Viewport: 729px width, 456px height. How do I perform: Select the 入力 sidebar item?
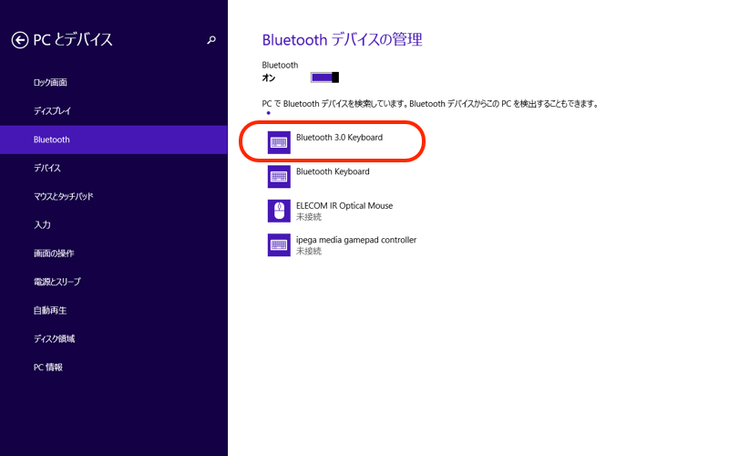pos(42,224)
